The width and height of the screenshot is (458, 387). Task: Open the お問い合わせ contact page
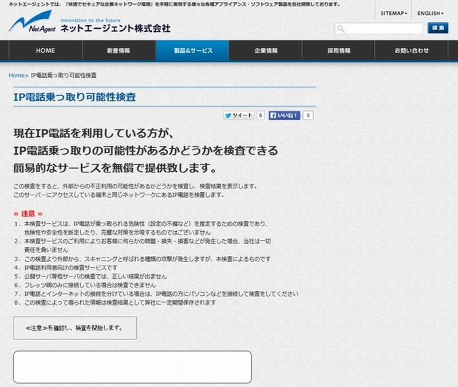pyautogui.click(x=411, y=51)
